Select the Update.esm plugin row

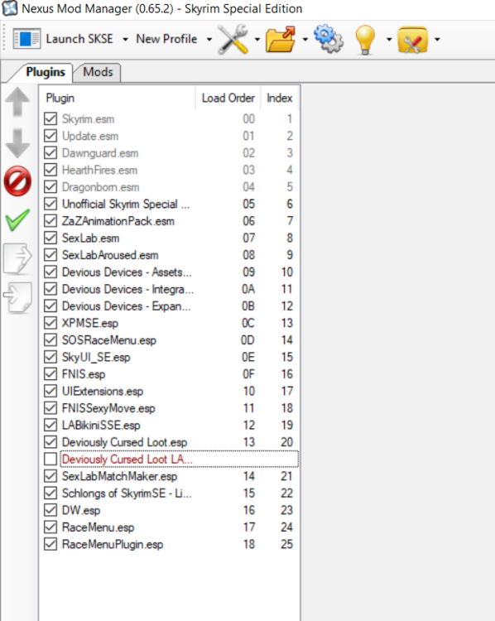(170, 136)
